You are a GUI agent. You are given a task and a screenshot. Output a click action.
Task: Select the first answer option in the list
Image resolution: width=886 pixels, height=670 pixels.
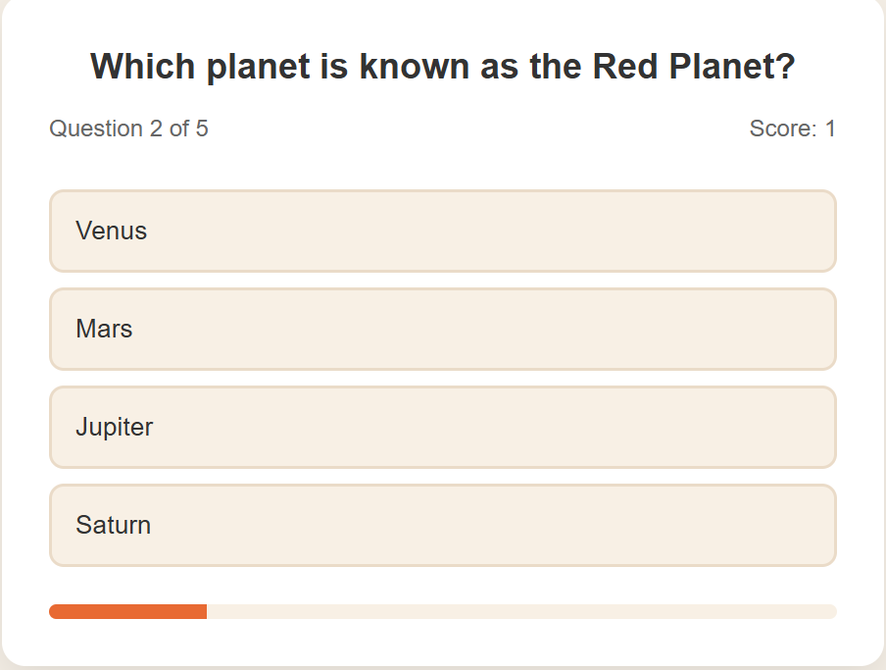coord(442,231)
